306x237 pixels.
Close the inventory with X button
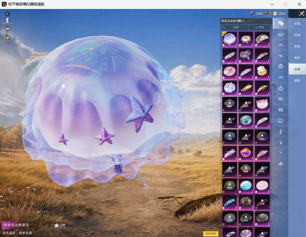(301, 13)
